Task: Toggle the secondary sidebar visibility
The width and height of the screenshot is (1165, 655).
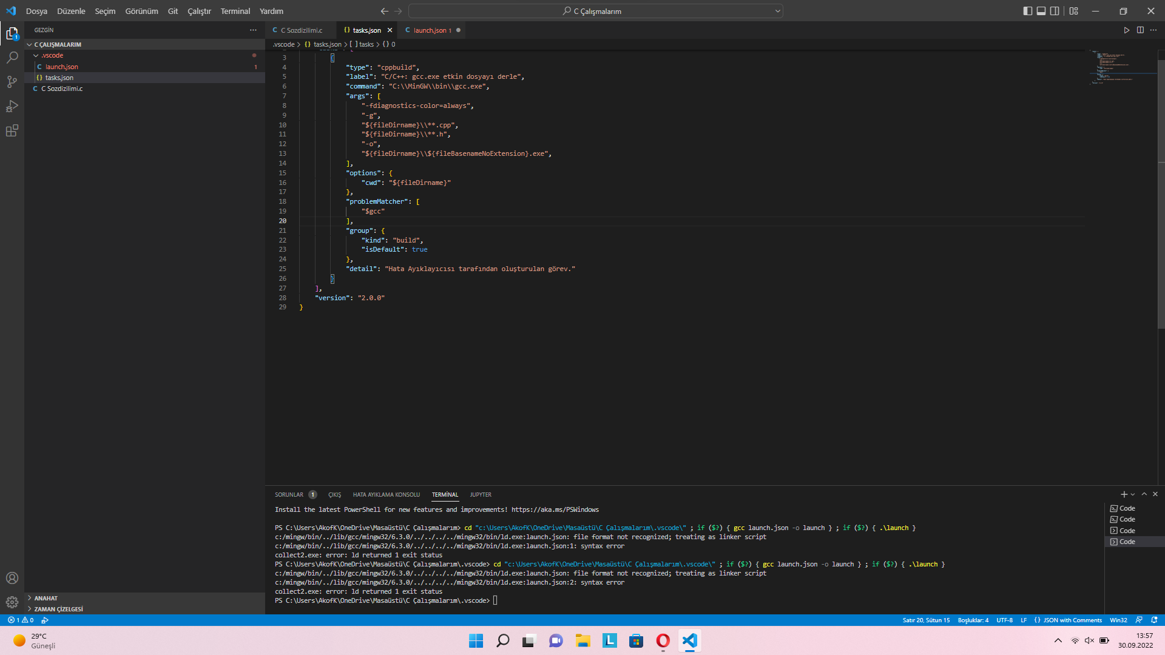Action: 1055,11
